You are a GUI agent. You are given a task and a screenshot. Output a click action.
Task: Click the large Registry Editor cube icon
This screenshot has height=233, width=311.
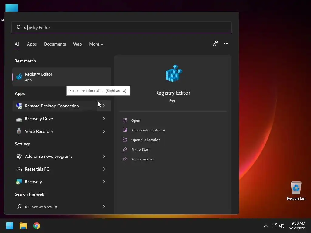point(174,73)
